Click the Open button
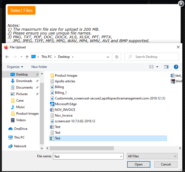Image resolution: width=185 pixels, height=172 pixels. pos(138,164)
